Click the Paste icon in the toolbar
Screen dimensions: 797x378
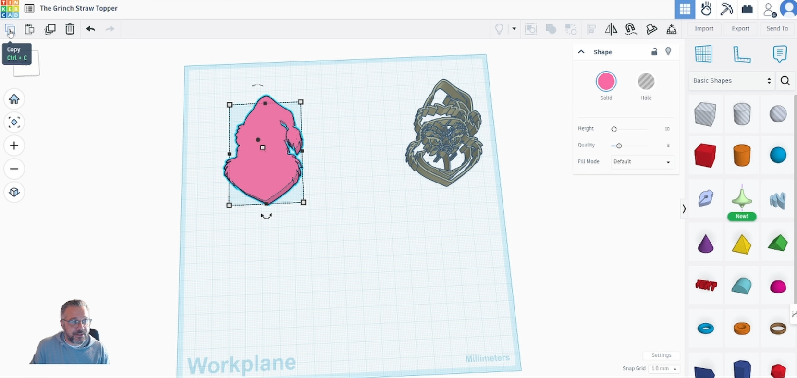click(29, 29)
